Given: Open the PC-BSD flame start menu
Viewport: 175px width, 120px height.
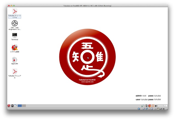Looking at the screenshot, I should (9, 106).
